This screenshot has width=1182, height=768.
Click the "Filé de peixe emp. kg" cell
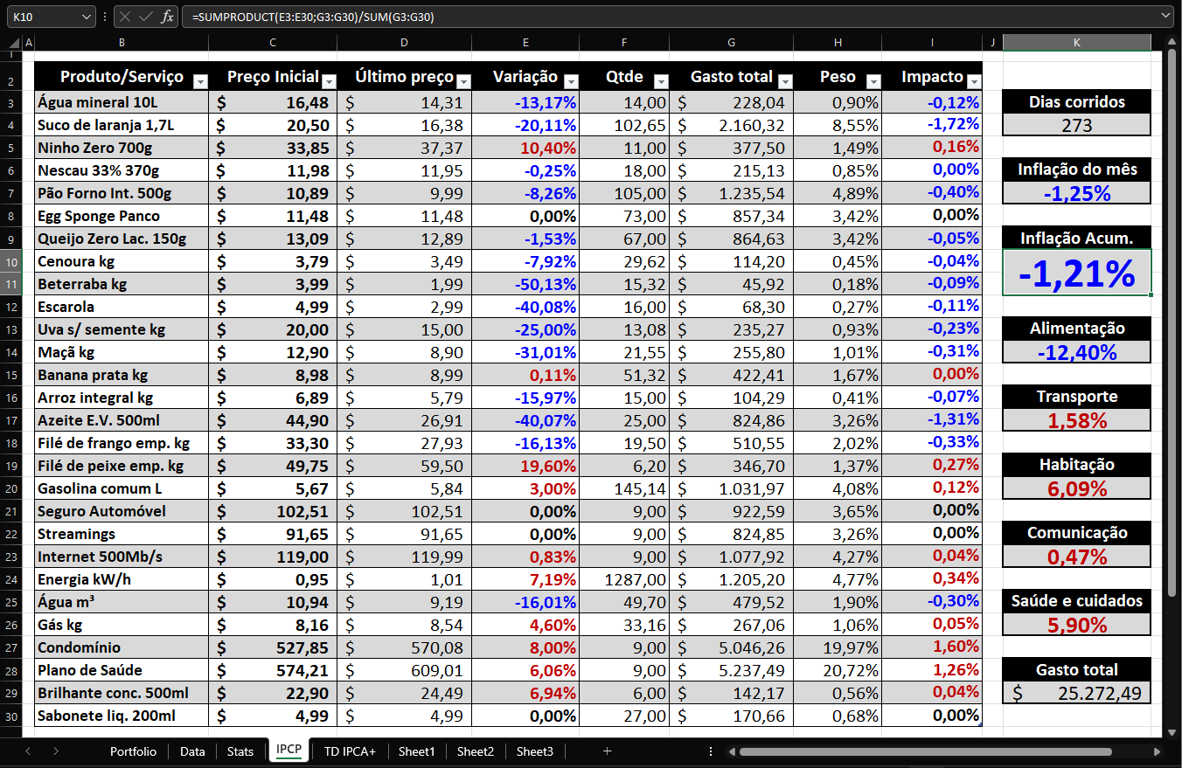[122, 466]
